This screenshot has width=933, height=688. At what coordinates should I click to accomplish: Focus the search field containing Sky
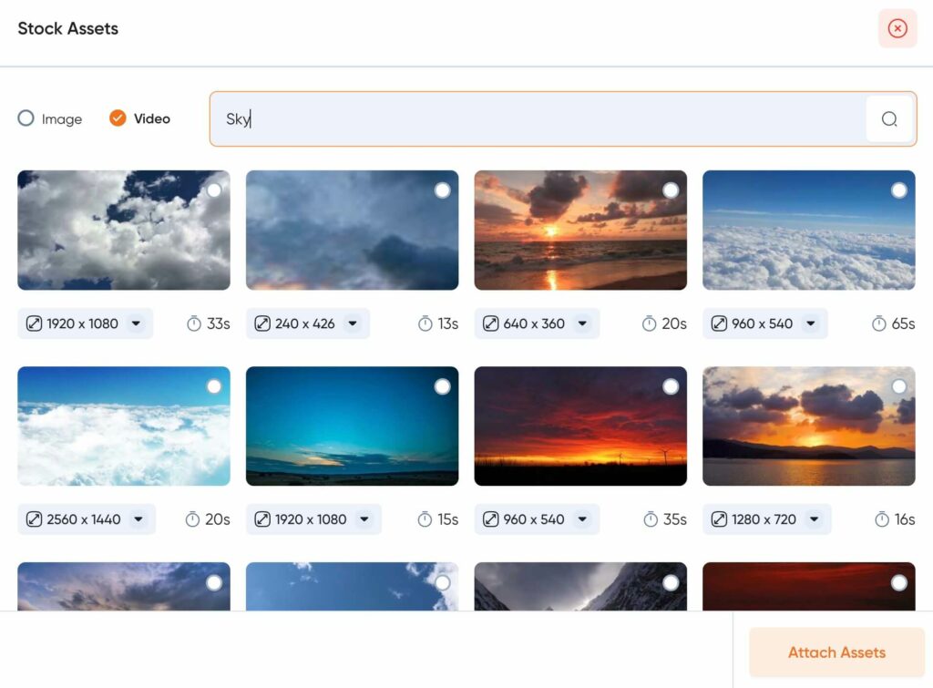[538, 119]
